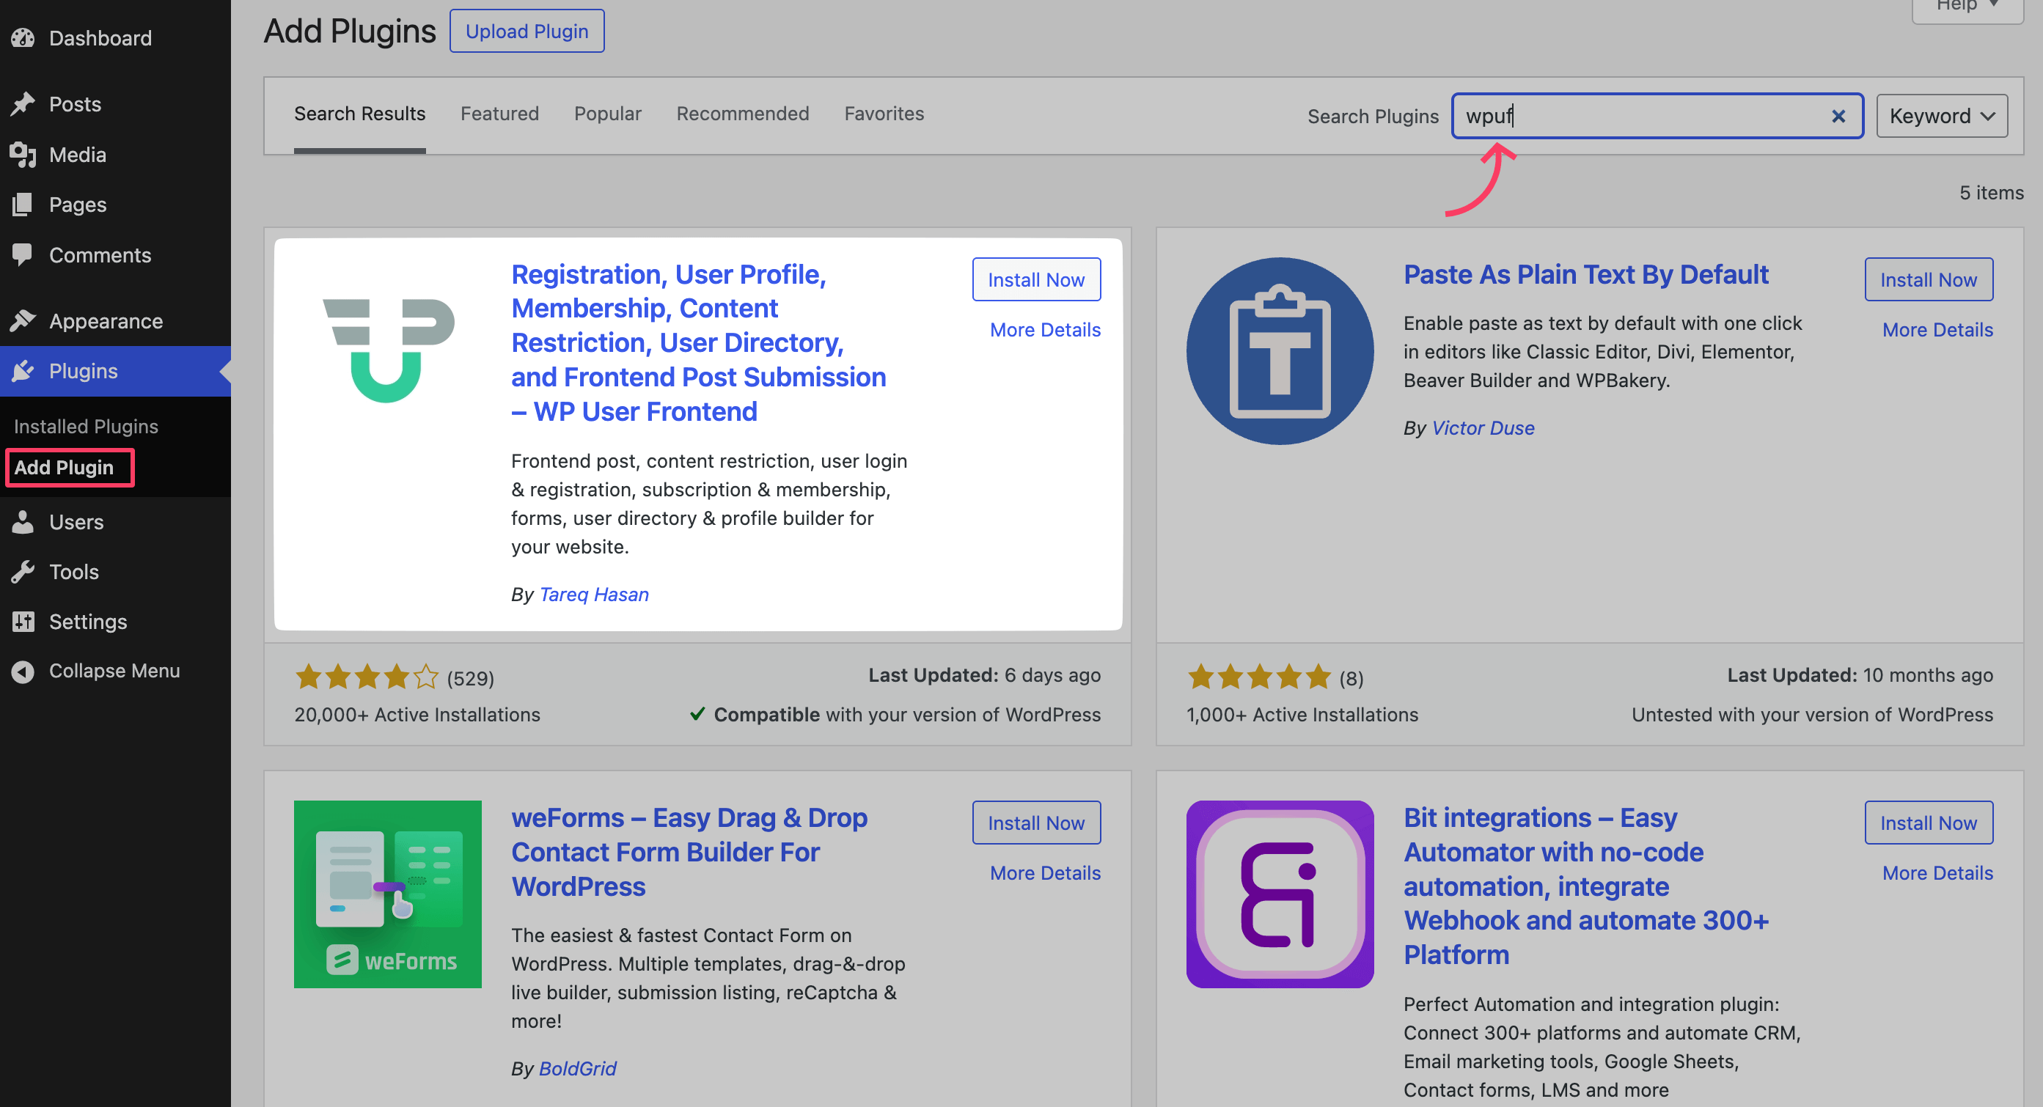This screenshot has height=1107, width=2043.
Task: Collapse the sidebar using the Collapse Menu arrow
Action: 23,671
